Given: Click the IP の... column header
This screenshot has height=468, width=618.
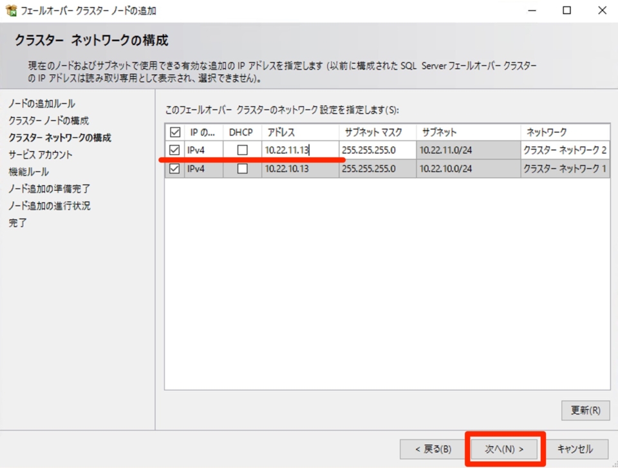Looking at the screenshot, I should tap(204, 132).
